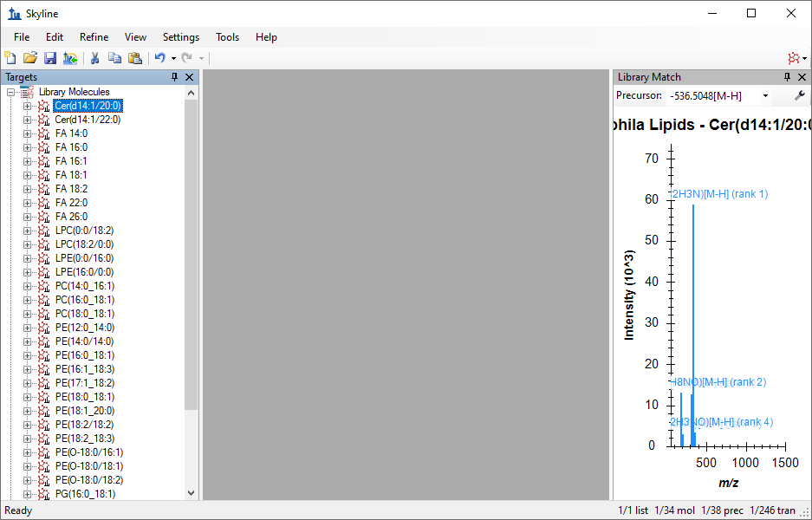The height and width of the screenshot is (520, 812).
Task: Click the PE(O-18:0/18:1) molecule icon
Action: (44, 466)
